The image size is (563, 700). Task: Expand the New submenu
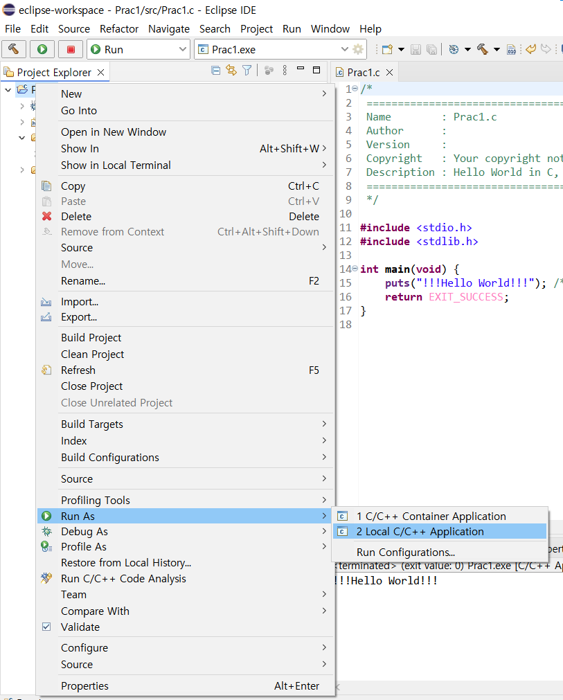tap(186, 93)
